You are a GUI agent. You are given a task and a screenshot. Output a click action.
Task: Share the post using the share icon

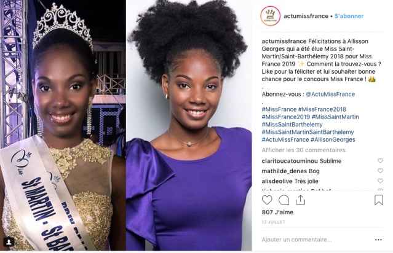click(300, 200)
